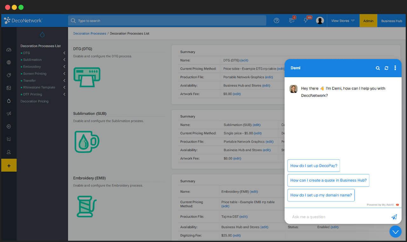Expand the DTG submenu chevron
Viewport: 407px width, 242px height.
64,53
